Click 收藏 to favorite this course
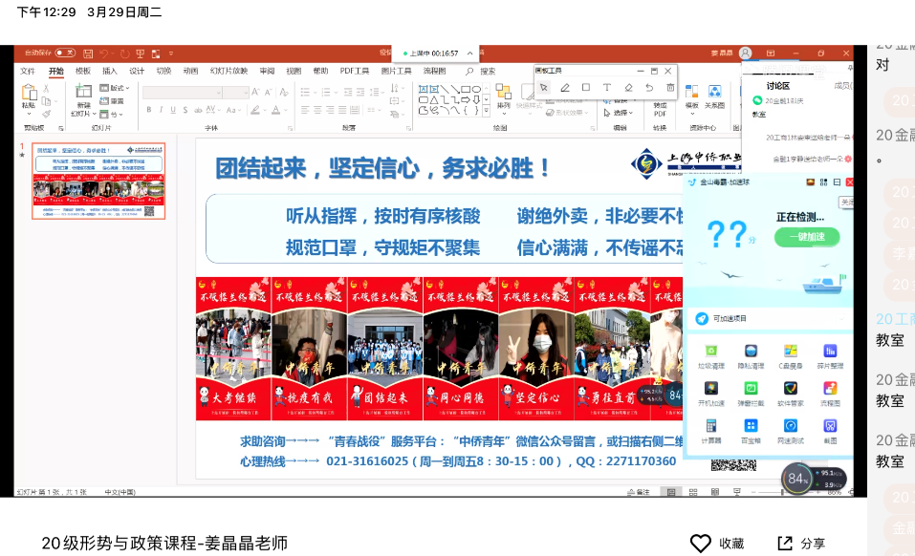This screenshot has width=915, height=556. pyautogui.click(x=717, y=543)
